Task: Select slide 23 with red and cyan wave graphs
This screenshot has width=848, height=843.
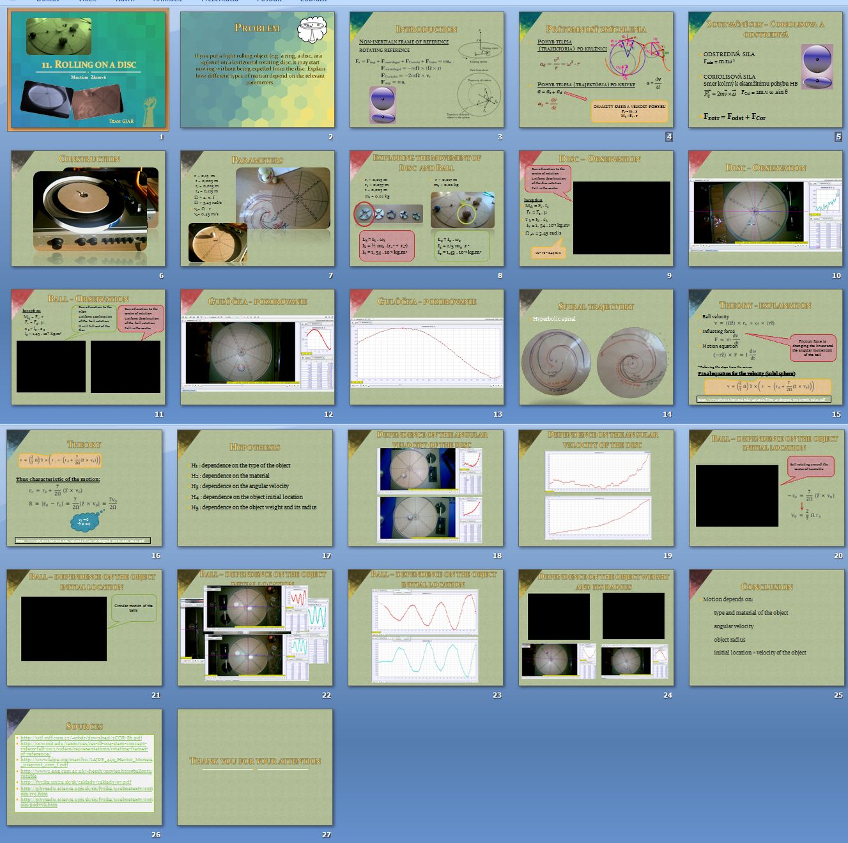Action: pyautogui.click(x=426, y=628)
